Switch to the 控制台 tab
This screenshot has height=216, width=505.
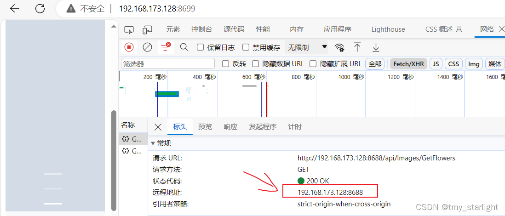point(201,29)
